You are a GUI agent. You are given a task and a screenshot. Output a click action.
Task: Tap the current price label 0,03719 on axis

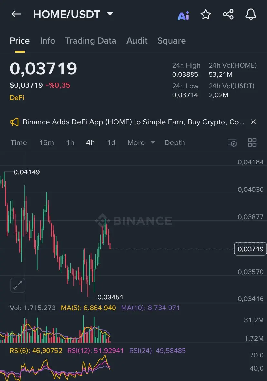tap(251, 249)
